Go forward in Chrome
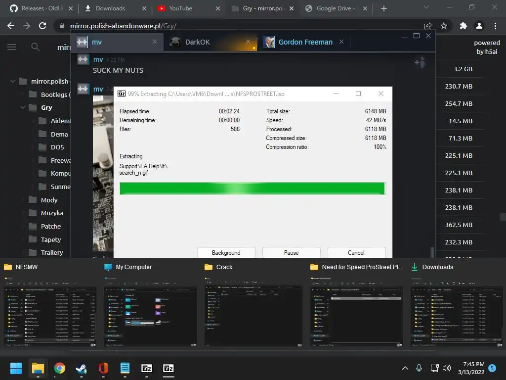The width and height of the screenshot is (506, 380). point(27,26)
